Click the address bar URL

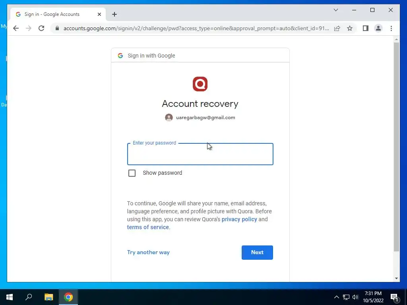click(196, 28)
